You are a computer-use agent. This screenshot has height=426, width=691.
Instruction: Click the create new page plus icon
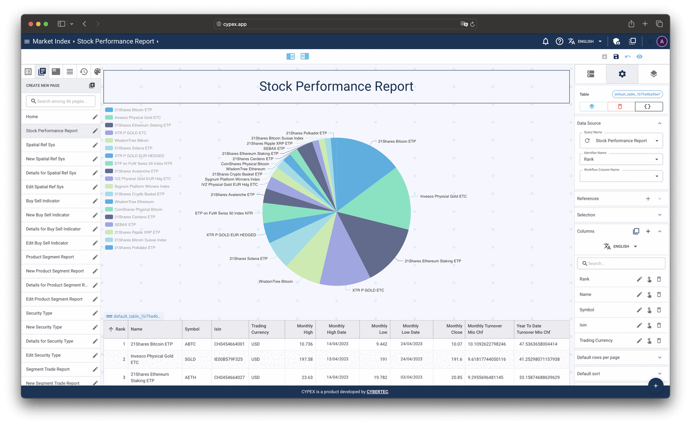pyautogui.click(x=92, y=85)
